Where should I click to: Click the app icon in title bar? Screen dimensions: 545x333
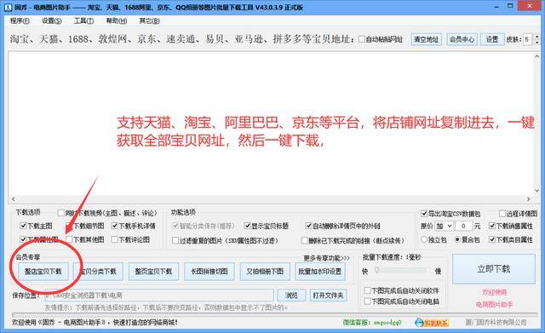[x=8, y=7]
